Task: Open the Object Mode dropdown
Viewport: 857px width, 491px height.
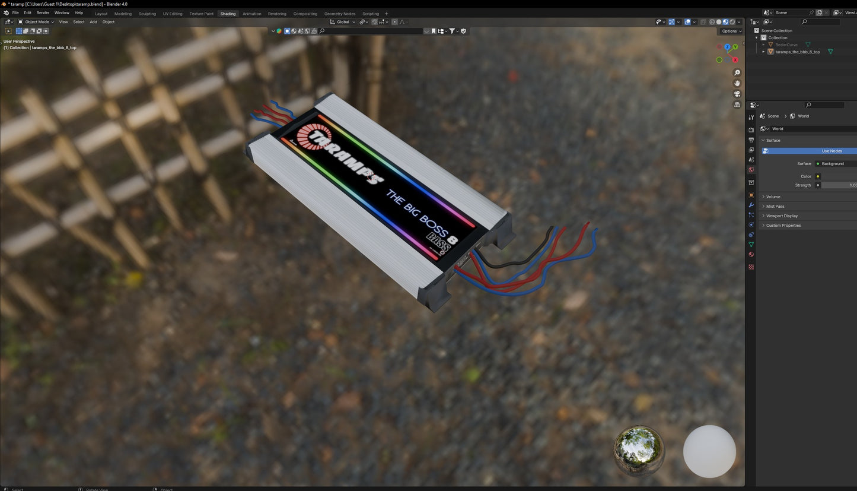Action: tap(36, 22)
